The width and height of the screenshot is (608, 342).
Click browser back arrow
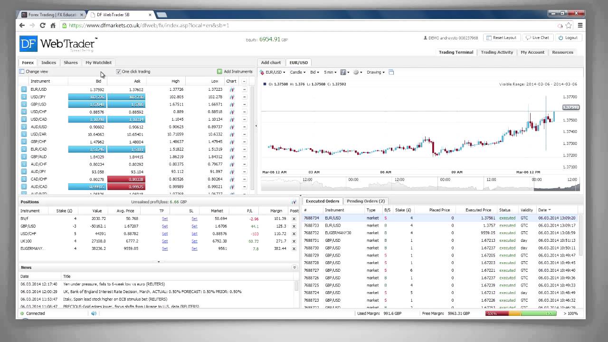(22, 26)
